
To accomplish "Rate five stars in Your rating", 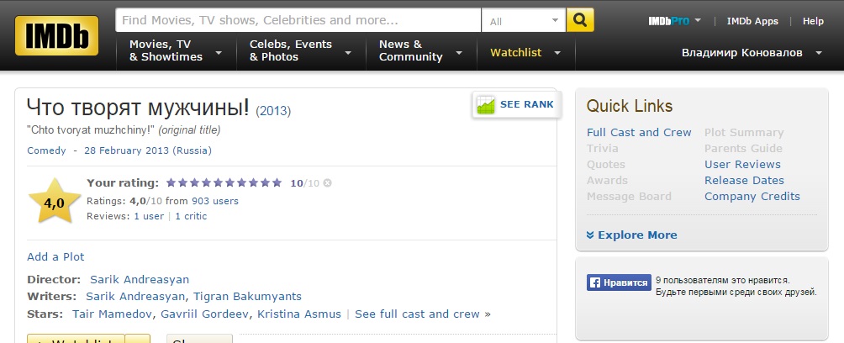I will 218,182.
